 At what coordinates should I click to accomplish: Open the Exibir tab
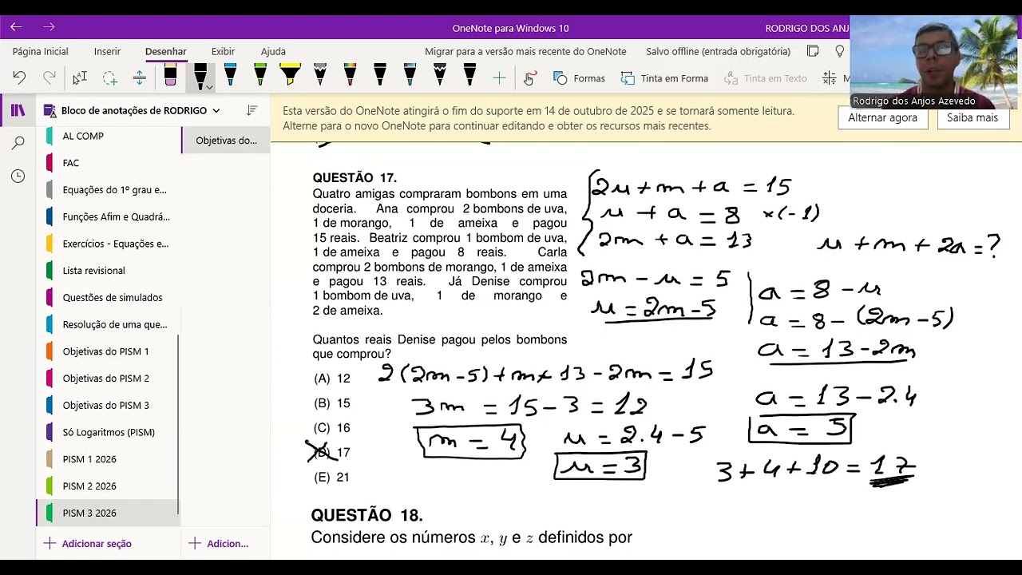coord(223,51)
